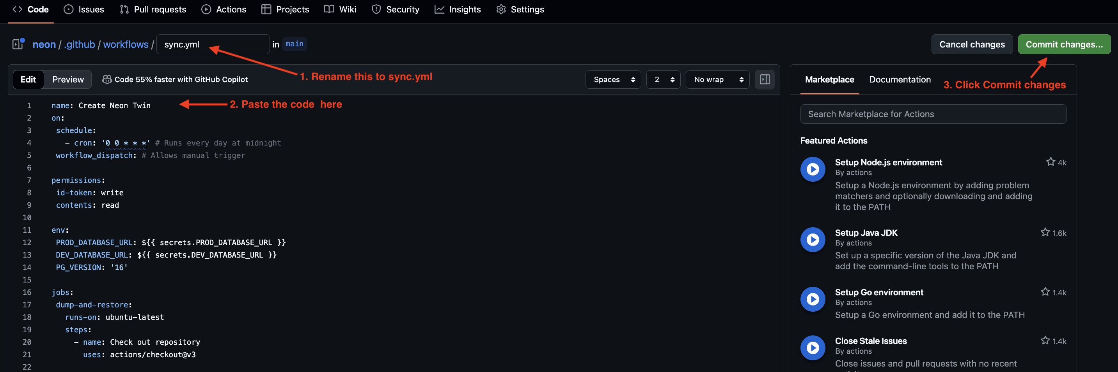Screen dimensions: 1118x372
Task: Click the neon repository breadcrumb link
Action: point(44,44)
